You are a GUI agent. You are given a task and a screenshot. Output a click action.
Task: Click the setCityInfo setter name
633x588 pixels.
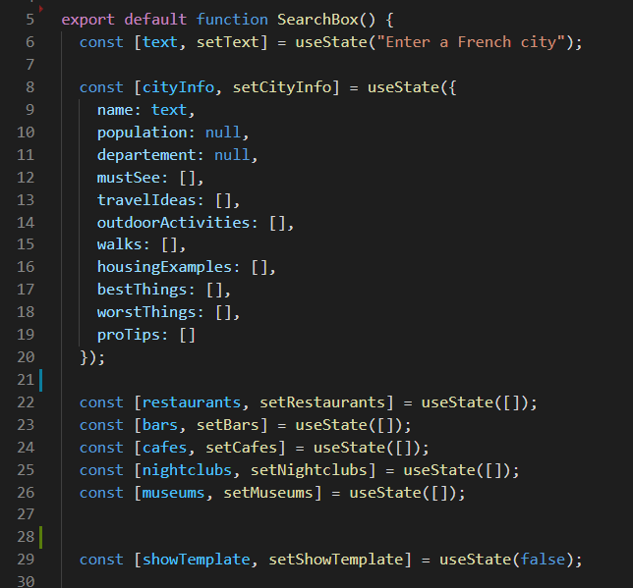[282, 87]
